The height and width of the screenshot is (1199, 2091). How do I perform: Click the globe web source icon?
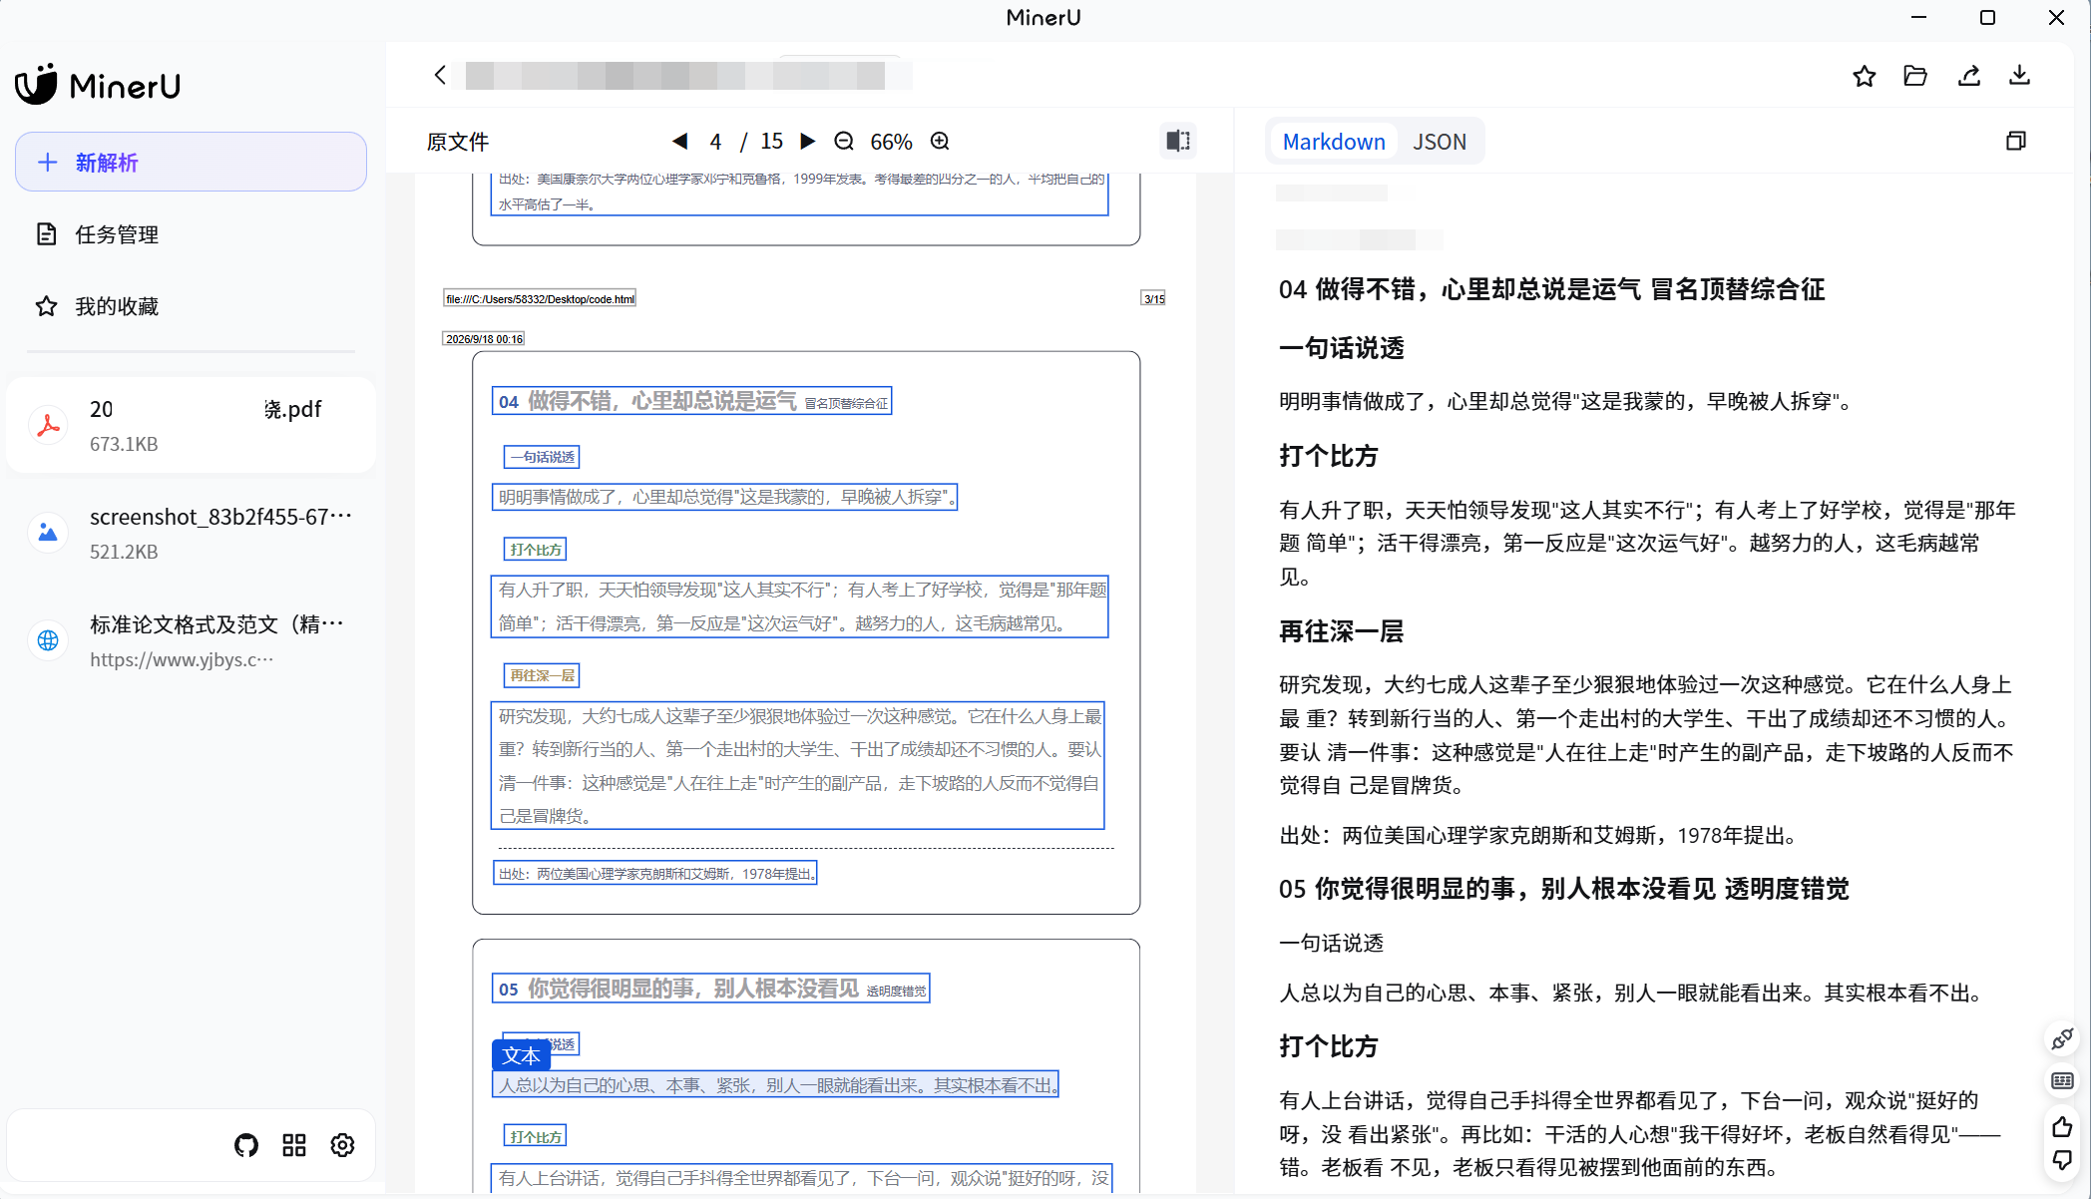pyautogui.click(x=48, y=640)
